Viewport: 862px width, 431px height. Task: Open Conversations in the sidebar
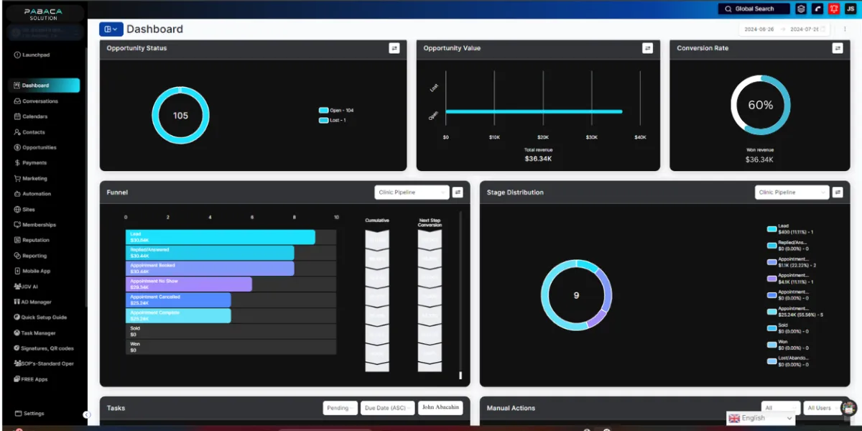tap(40, 101)
